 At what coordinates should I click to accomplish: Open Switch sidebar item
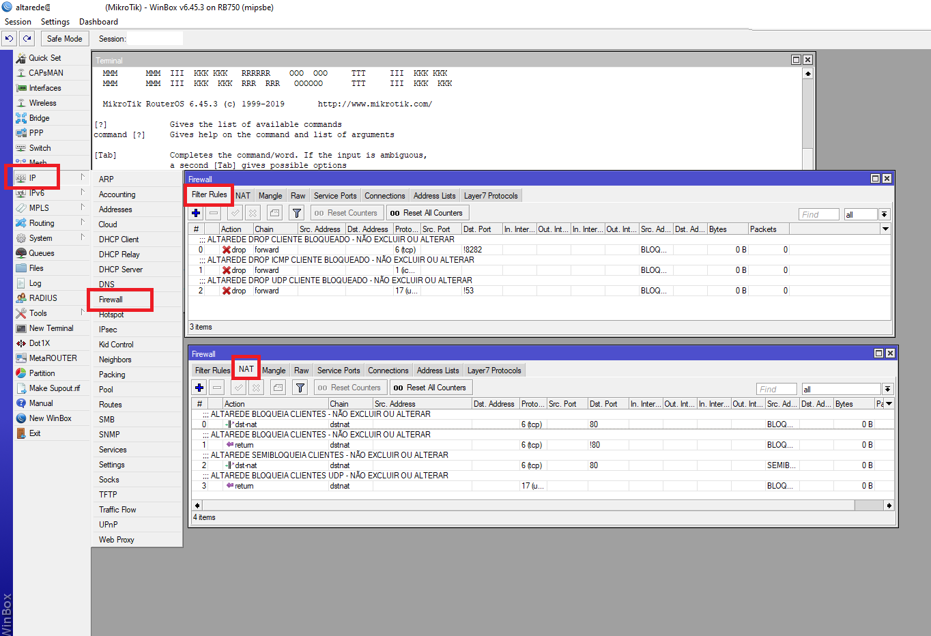click(40, 148)
